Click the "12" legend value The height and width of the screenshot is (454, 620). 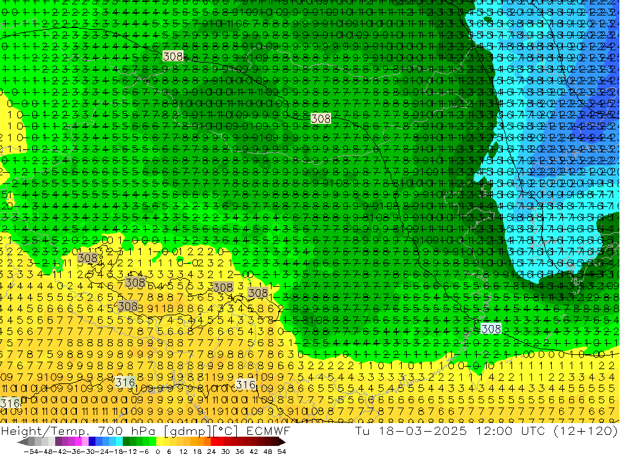pyautogui.click(x=183, y=451)
